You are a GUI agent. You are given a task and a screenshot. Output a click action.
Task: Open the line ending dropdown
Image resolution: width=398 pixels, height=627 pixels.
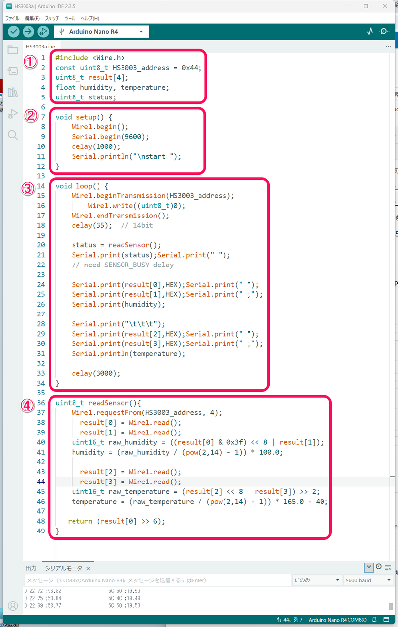tap(316, 580)
